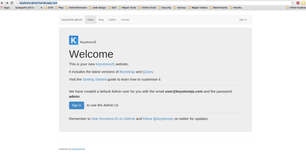Follow the KeystoneJS link in the welcome text
The image size is (306, 154).
(x=105, y=64)
